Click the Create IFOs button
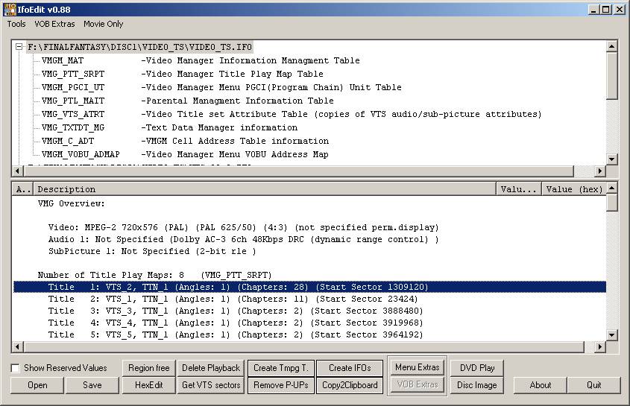This screenshot has height=406, width=630. [350, 368]
